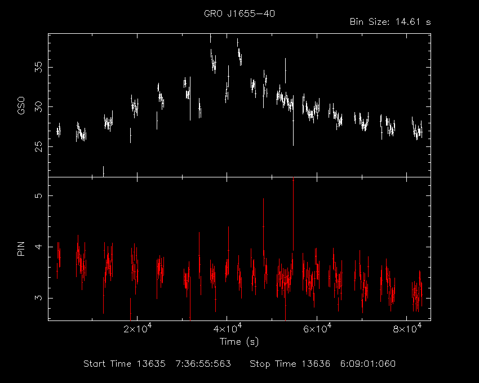
Task: Select the PIN y-axis label
Action: point(21,248)
